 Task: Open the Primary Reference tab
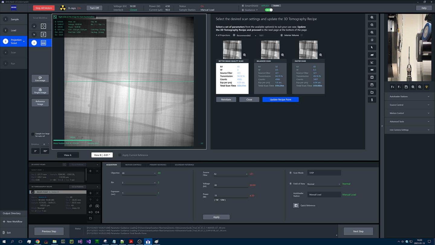click(158, 165)
